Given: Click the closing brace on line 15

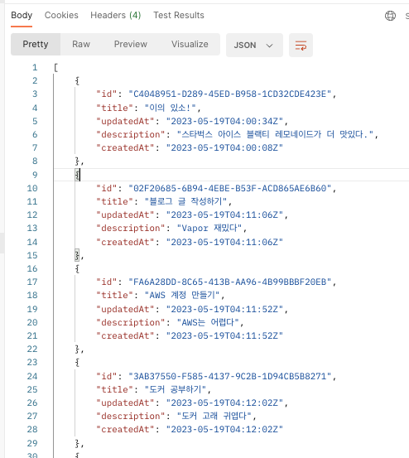Looking at the screenshot, I should [77, 256].
